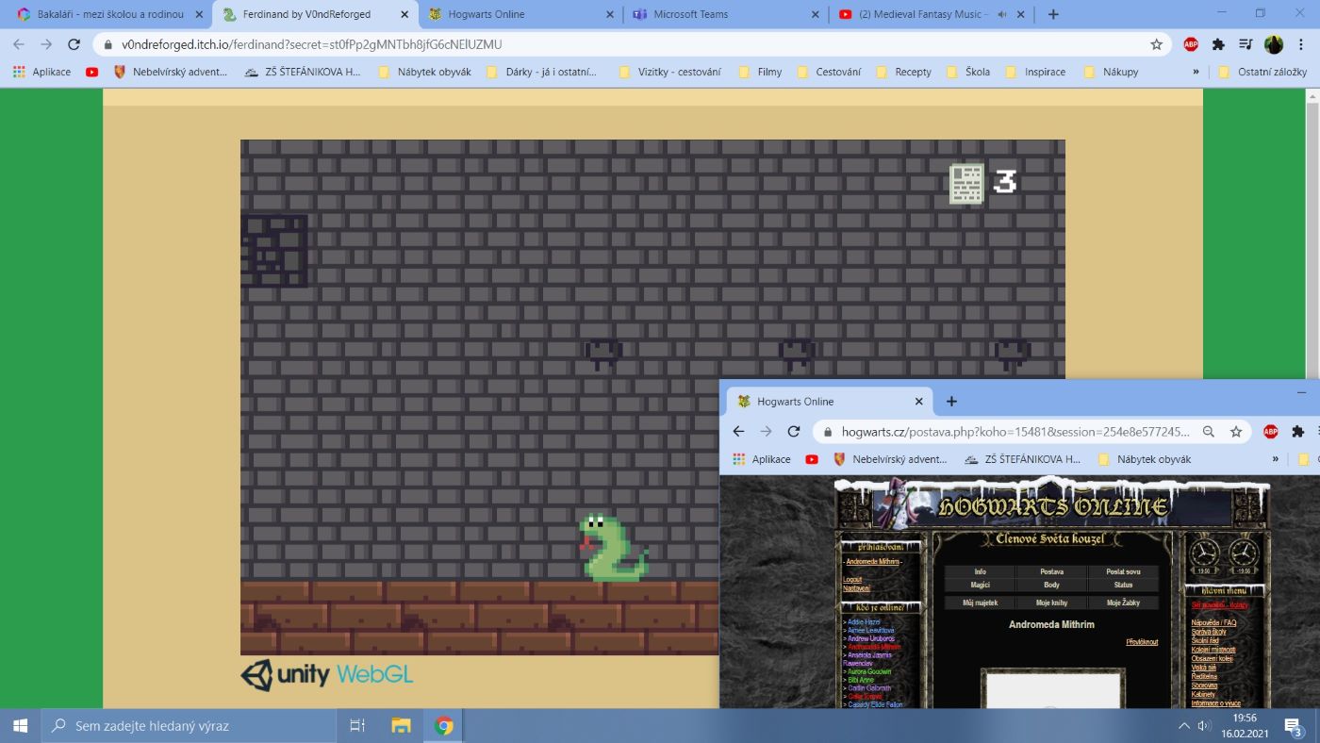Click the dark cracked wall block in game
The height and width of the screenshot is (743, 1320).
click(x=274, y=251)
